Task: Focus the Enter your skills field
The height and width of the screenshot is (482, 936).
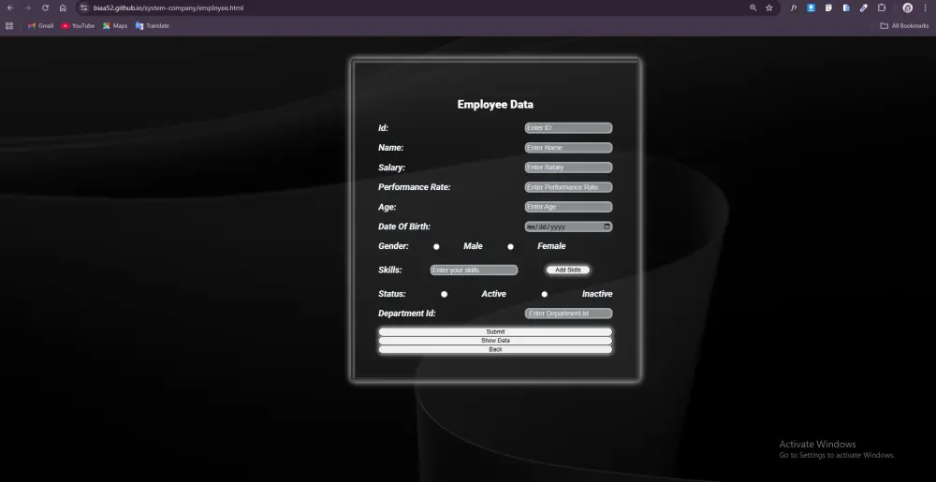Action: [474, 270]
